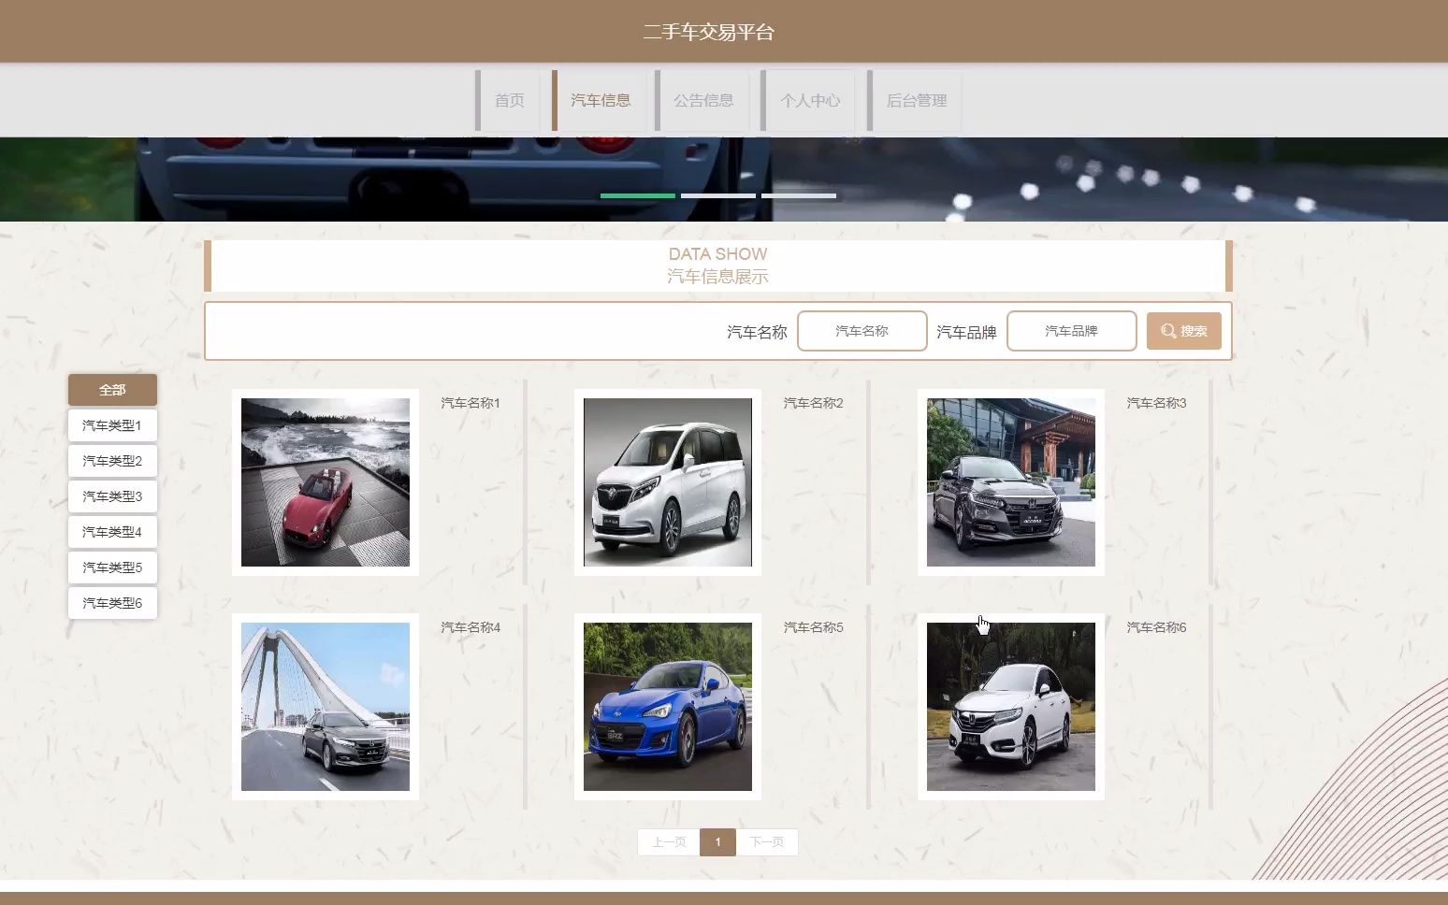Go to the 公告信息 tab
The width and height of the screenshot is (1448, 905).
tap(703, 100)
